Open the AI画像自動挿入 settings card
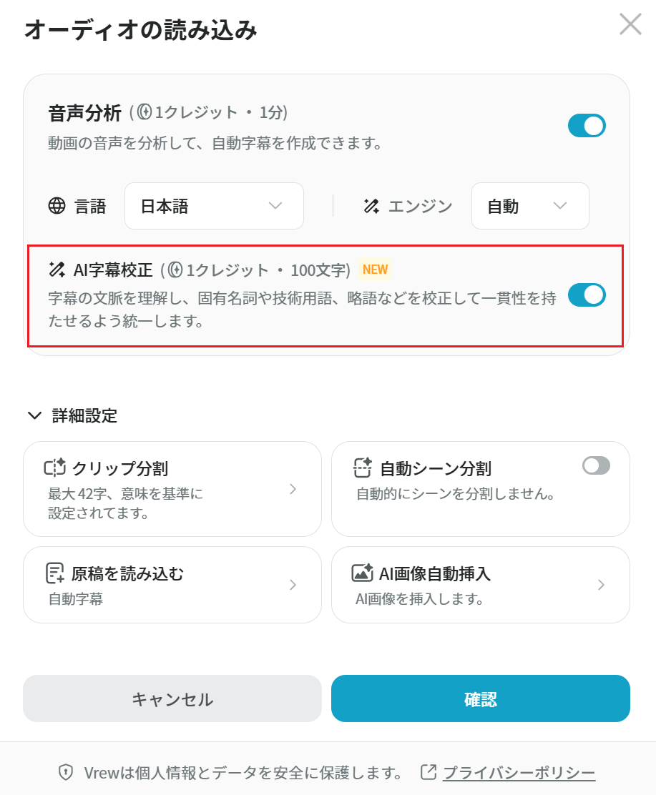The height and width of the screenshot is (795, 656). [481, 585]
